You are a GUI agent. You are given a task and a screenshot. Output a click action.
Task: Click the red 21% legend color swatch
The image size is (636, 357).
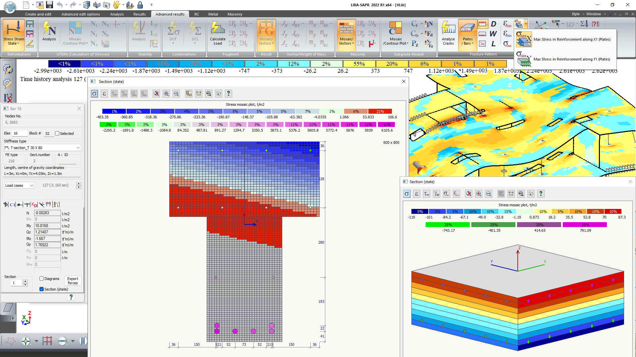[x=380, y=111]
